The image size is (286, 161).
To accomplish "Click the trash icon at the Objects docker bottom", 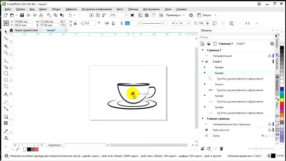I will click(222, 149).
